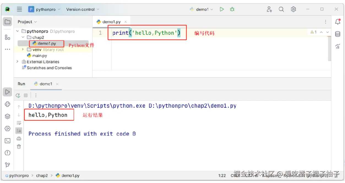Open the Database tool window icon

(338, 34)
